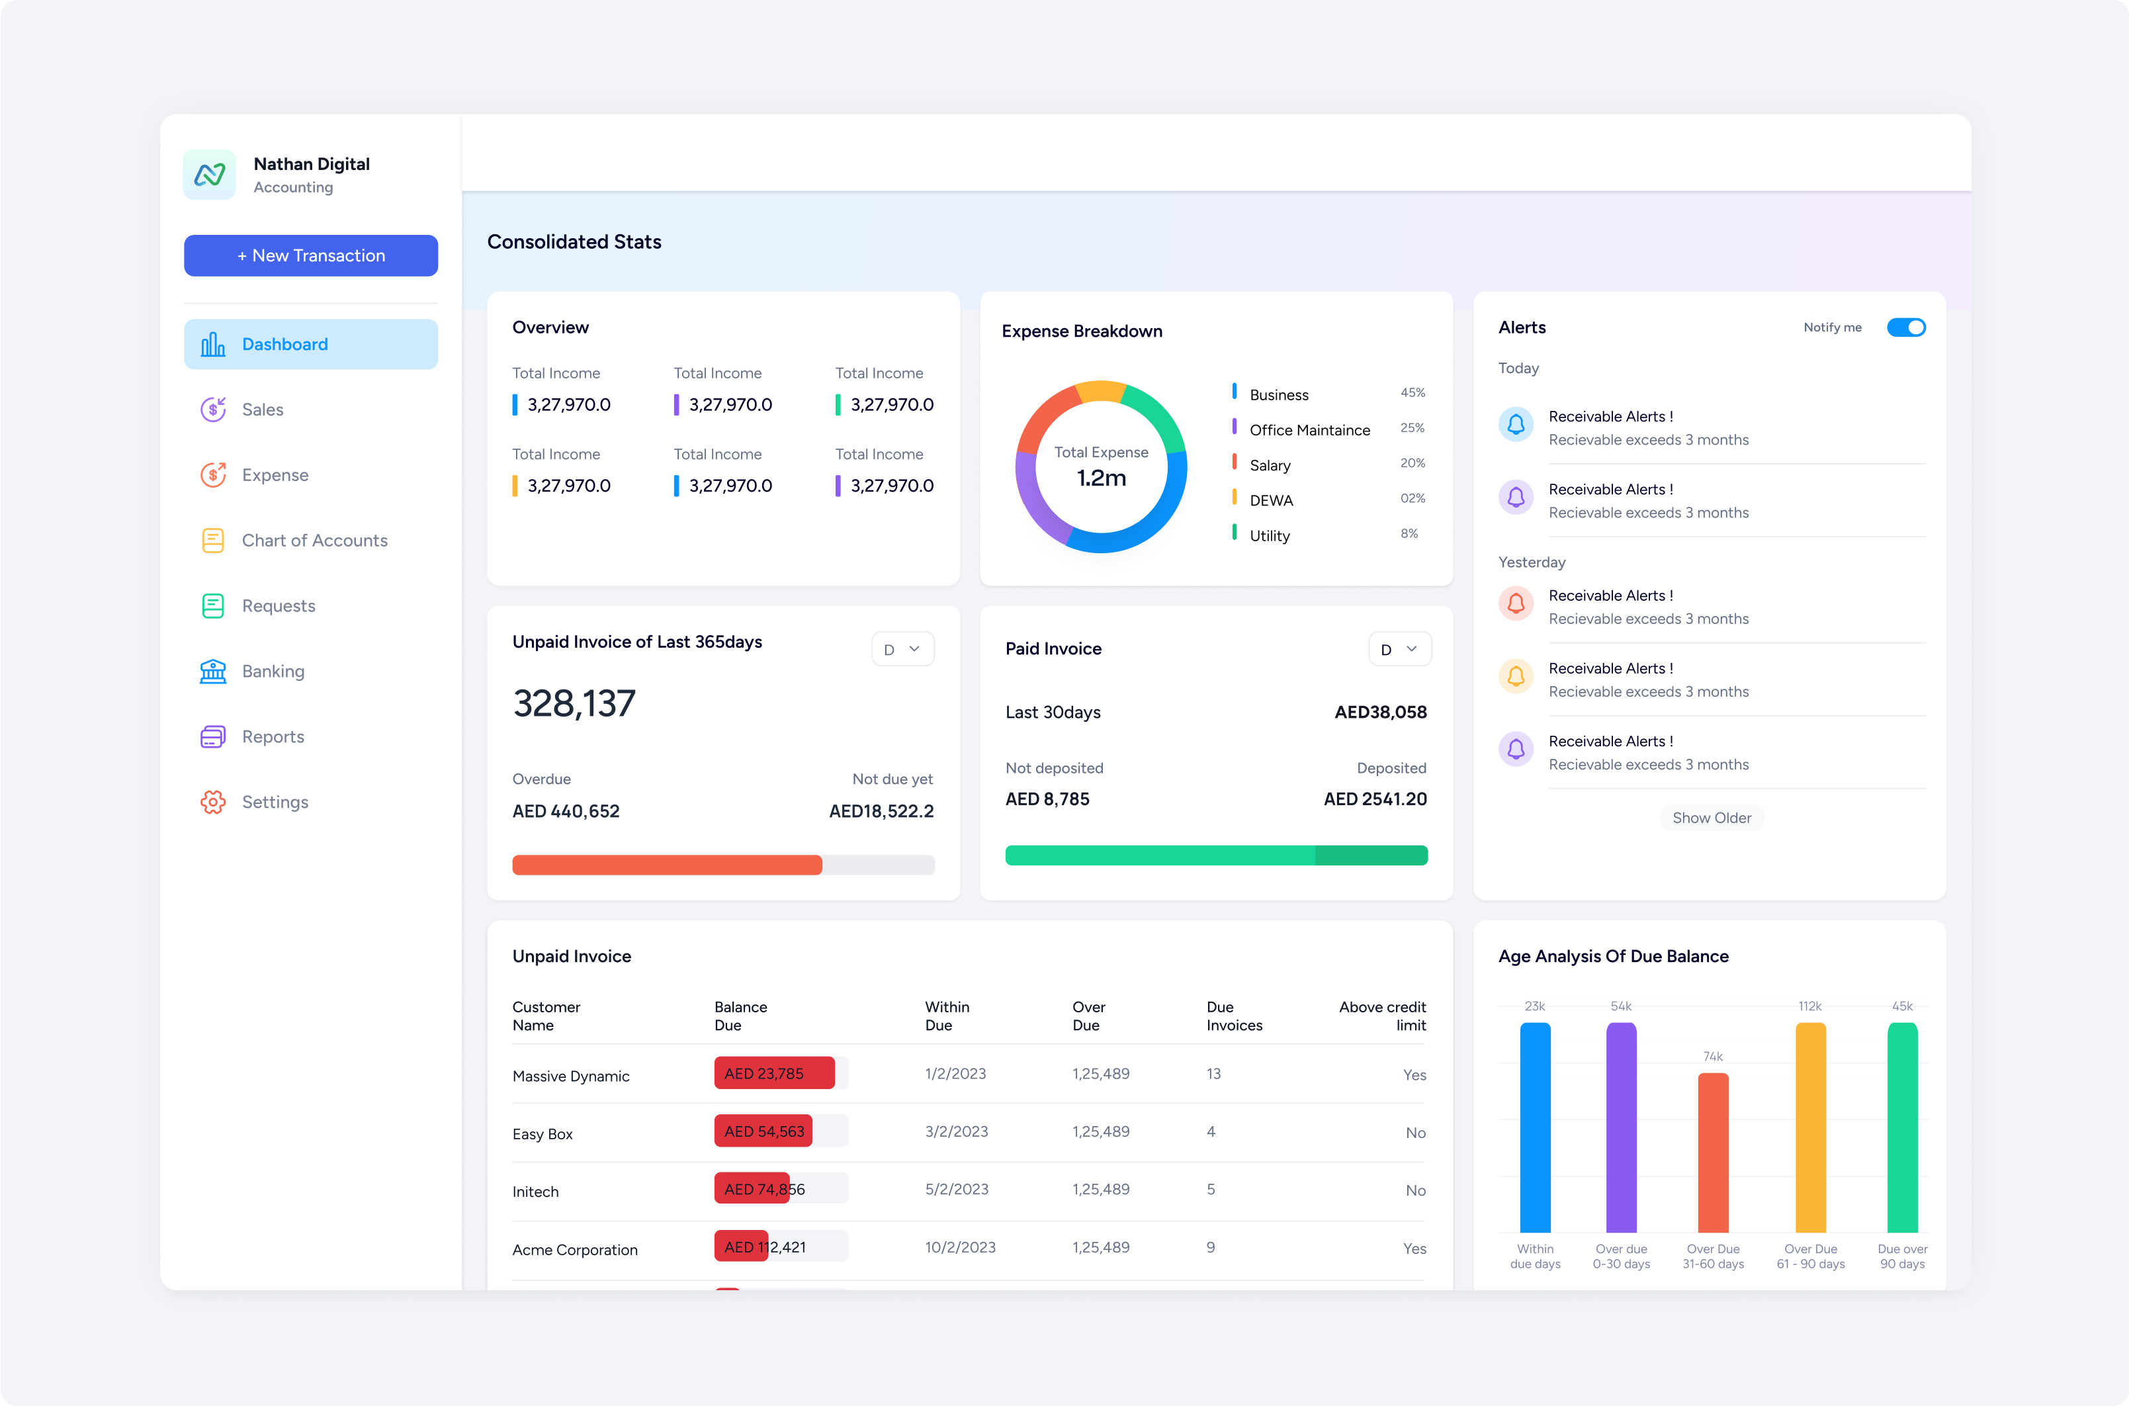Click the orange overdue progress bar
2129x1406 pixels.
click(x=667, y=864)
